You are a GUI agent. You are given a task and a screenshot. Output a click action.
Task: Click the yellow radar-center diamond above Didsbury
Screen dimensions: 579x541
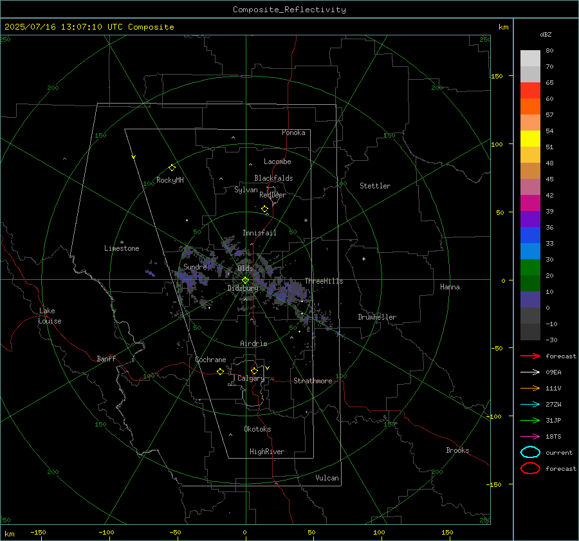click(246, 280)
